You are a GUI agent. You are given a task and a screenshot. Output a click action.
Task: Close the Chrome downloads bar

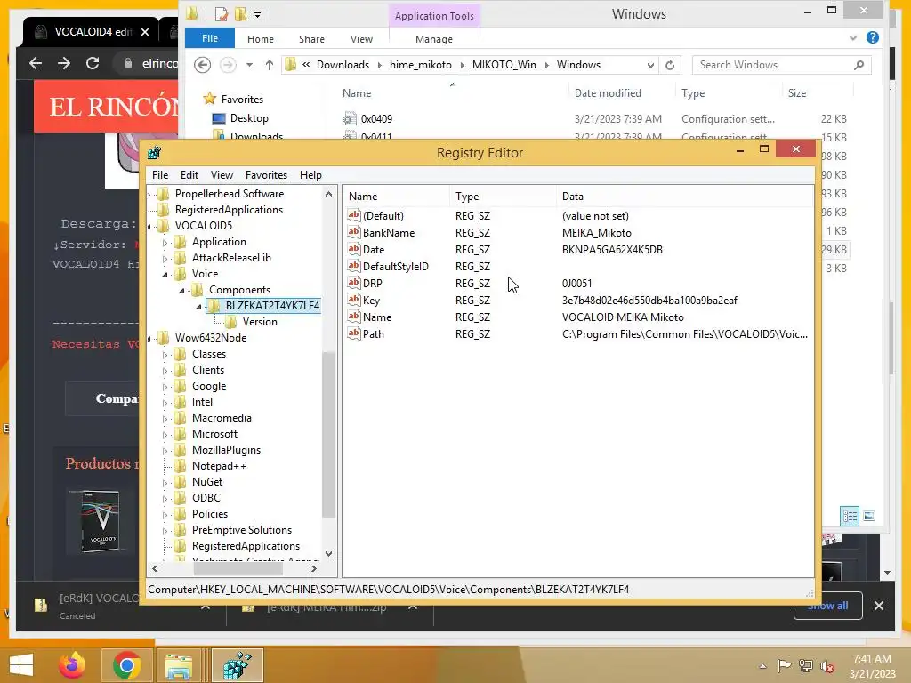878,606
